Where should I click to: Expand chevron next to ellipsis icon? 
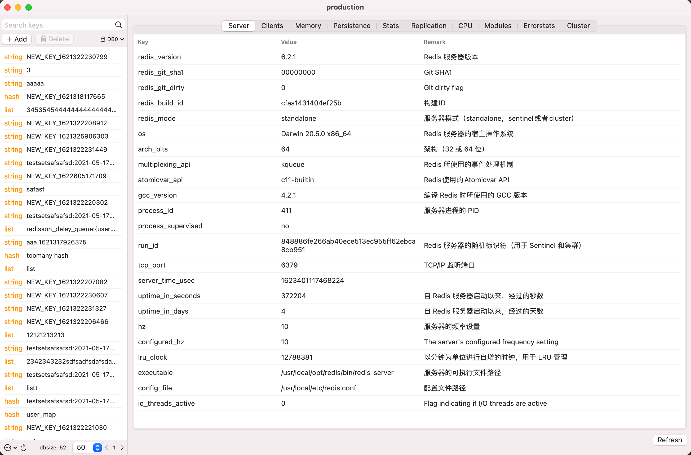15,448
